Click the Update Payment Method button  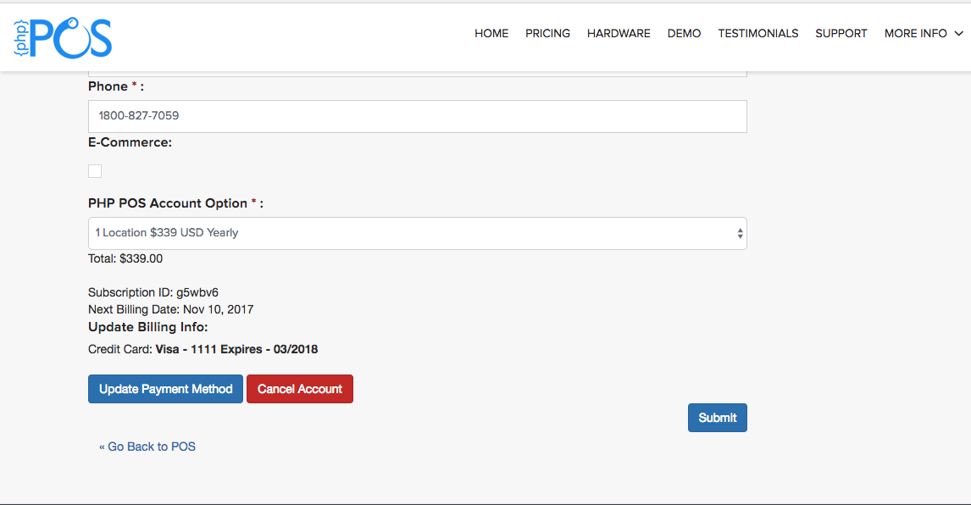click(165, 389)
